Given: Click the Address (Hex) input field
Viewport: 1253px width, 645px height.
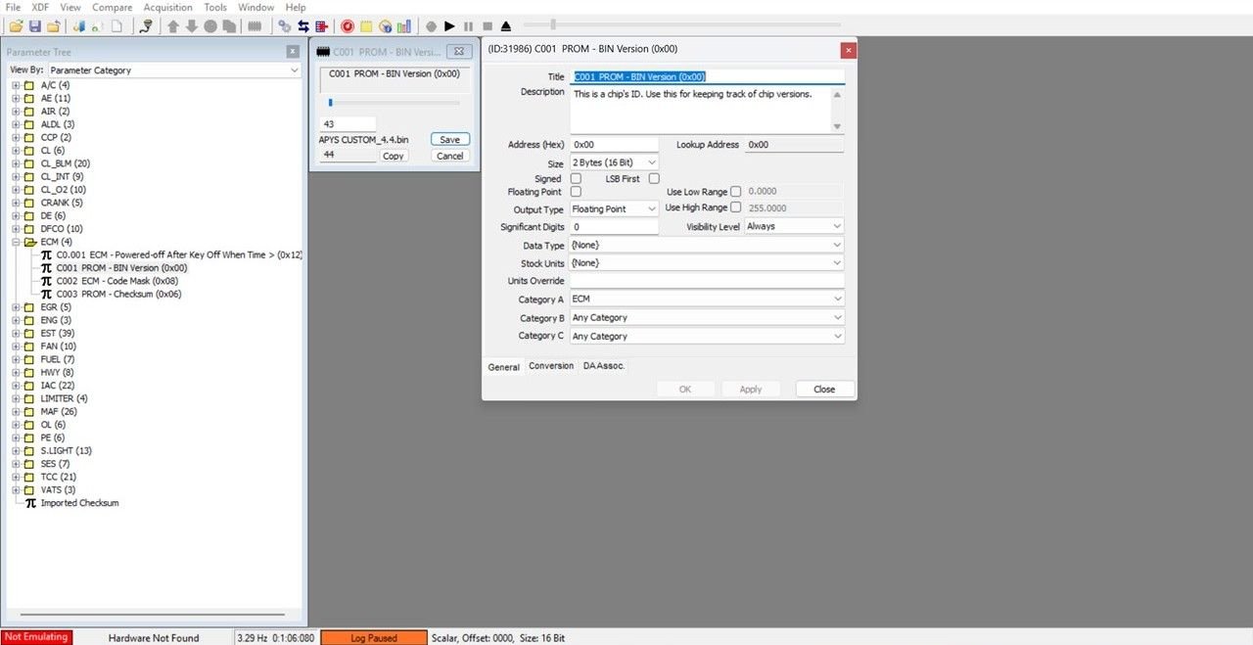Looking at the screenshot, I should [614, 145].
